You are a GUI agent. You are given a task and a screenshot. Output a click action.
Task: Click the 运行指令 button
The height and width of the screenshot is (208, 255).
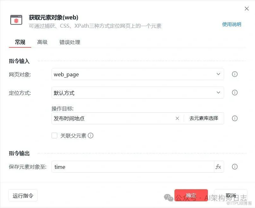pyautogui.click(x=23, y=195)
